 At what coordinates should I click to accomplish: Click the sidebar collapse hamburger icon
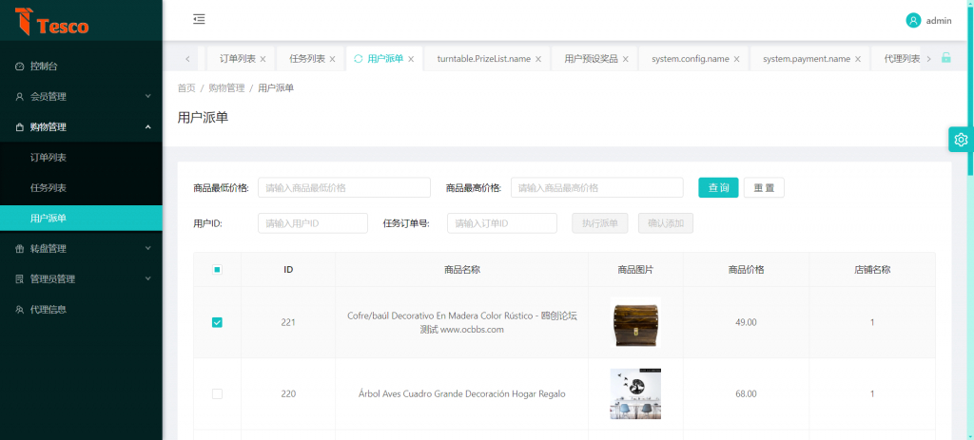point(199,19)
